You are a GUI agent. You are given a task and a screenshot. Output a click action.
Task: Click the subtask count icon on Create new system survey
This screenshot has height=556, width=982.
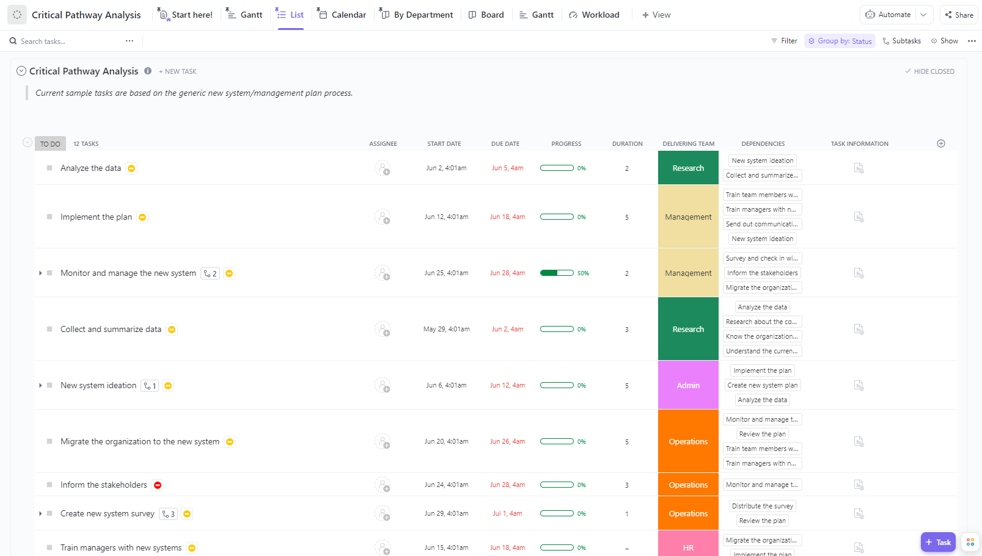pyautogui.click(x=168, y=514)
